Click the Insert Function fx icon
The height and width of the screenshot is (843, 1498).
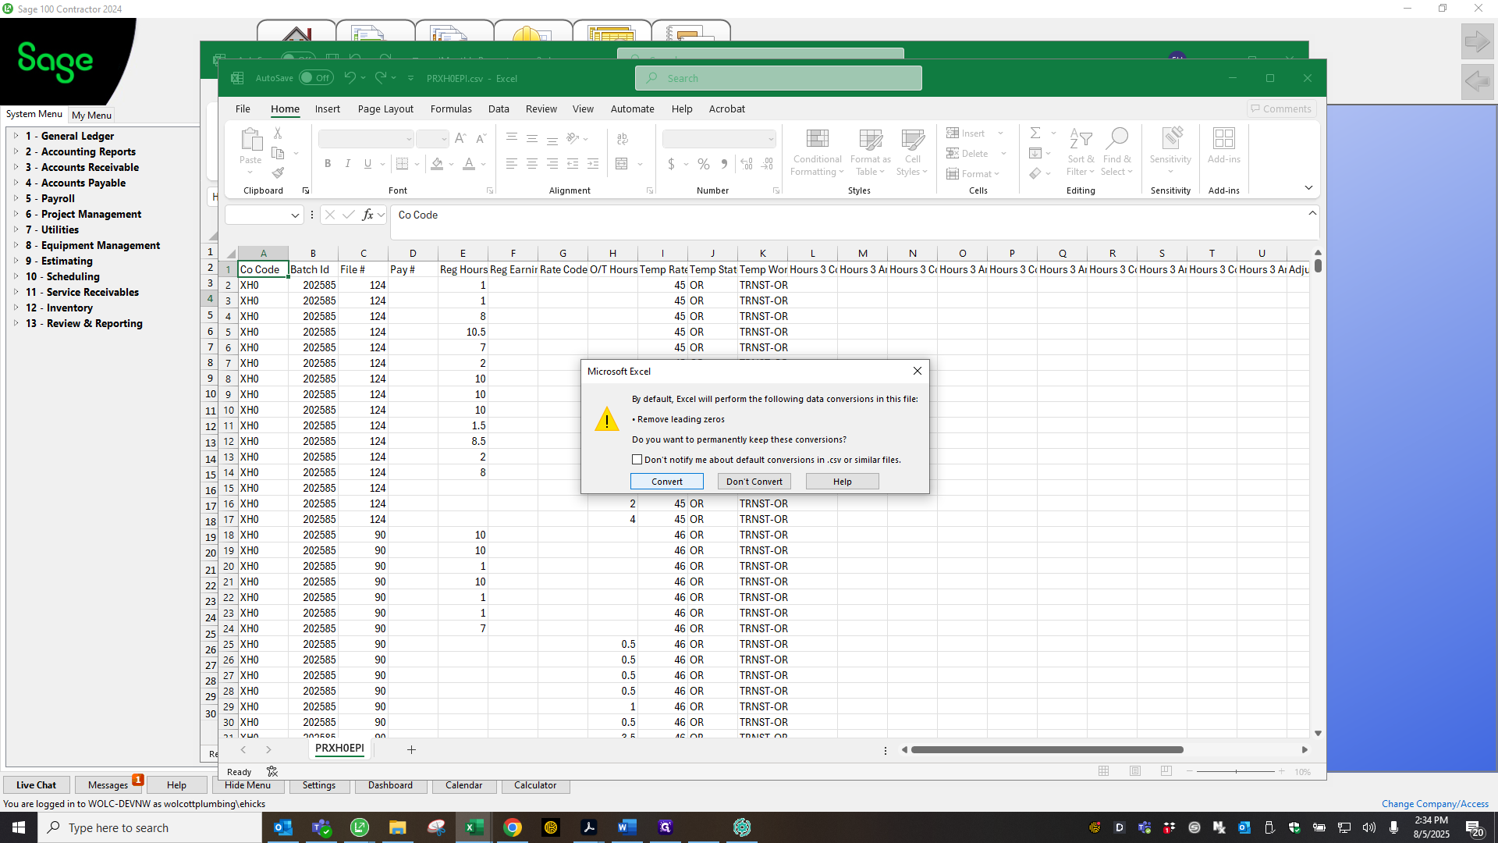[367, 215]
